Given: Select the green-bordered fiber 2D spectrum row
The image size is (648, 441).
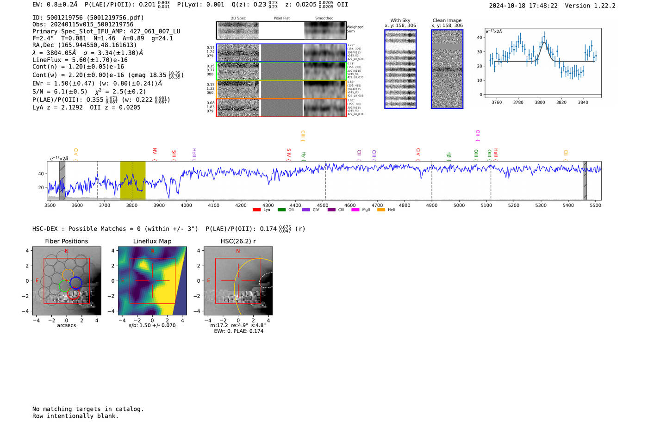Looking at the screenshot, I should coord(281,71).
